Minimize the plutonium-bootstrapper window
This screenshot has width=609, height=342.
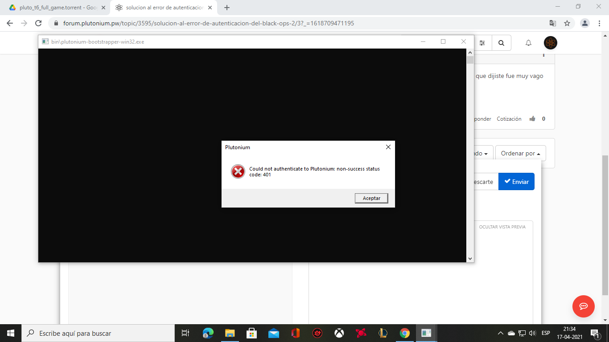point(423,41)
